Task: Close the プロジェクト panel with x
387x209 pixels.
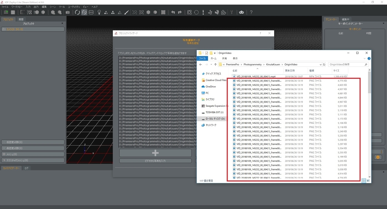Action: click(63, 23)
